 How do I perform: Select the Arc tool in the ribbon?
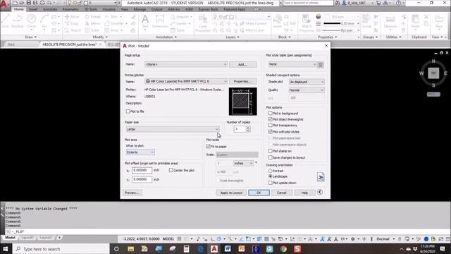click(x=44, y=21)
